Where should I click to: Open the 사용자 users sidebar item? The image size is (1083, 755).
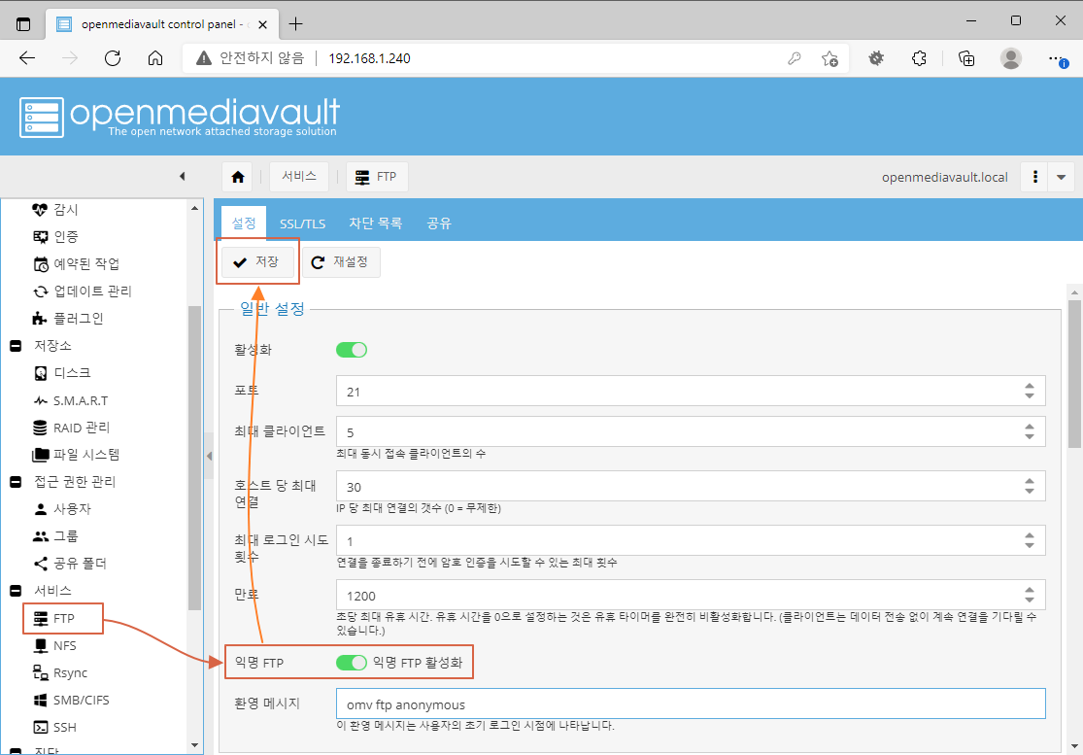tap(62, 509)
